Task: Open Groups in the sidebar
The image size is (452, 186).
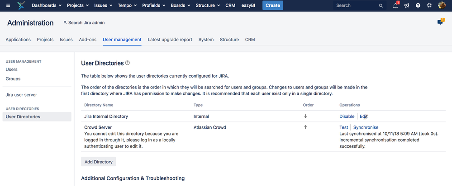Action: [13, 79]
